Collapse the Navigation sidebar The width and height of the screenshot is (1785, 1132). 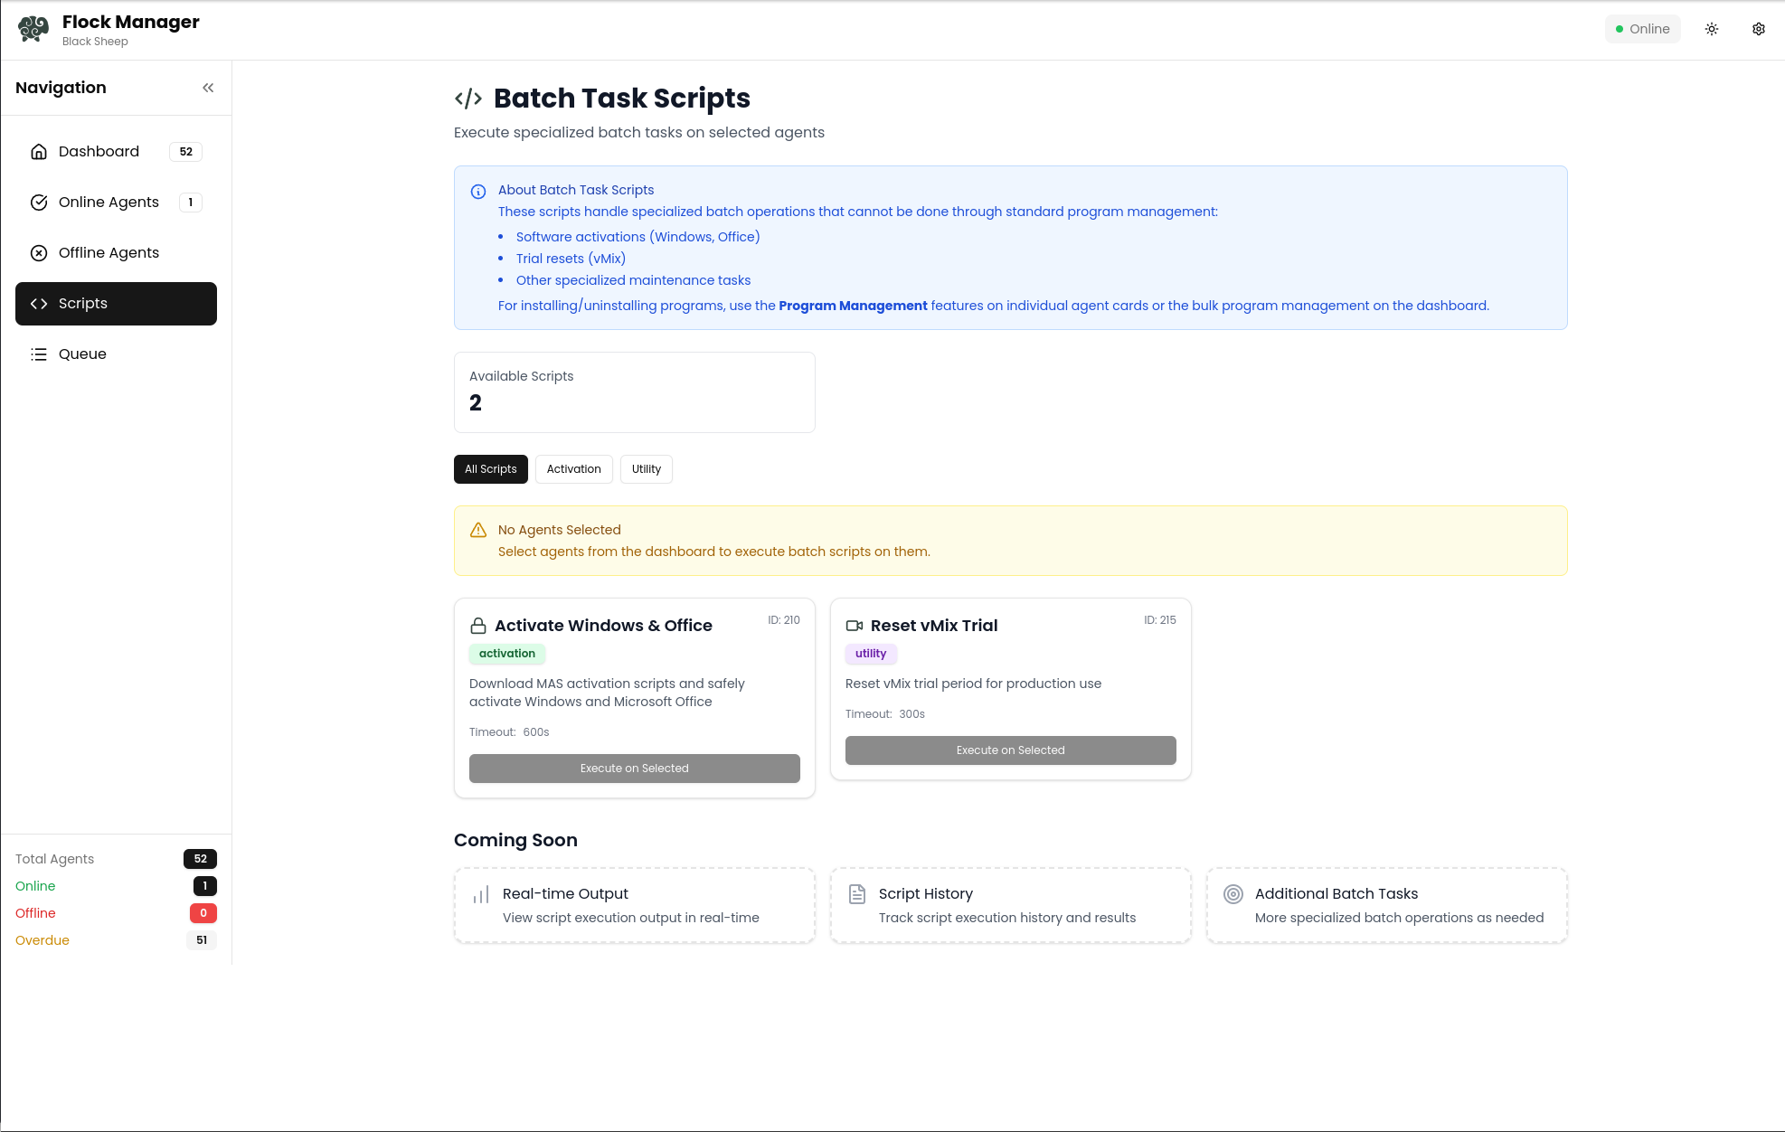pos(208,87)
